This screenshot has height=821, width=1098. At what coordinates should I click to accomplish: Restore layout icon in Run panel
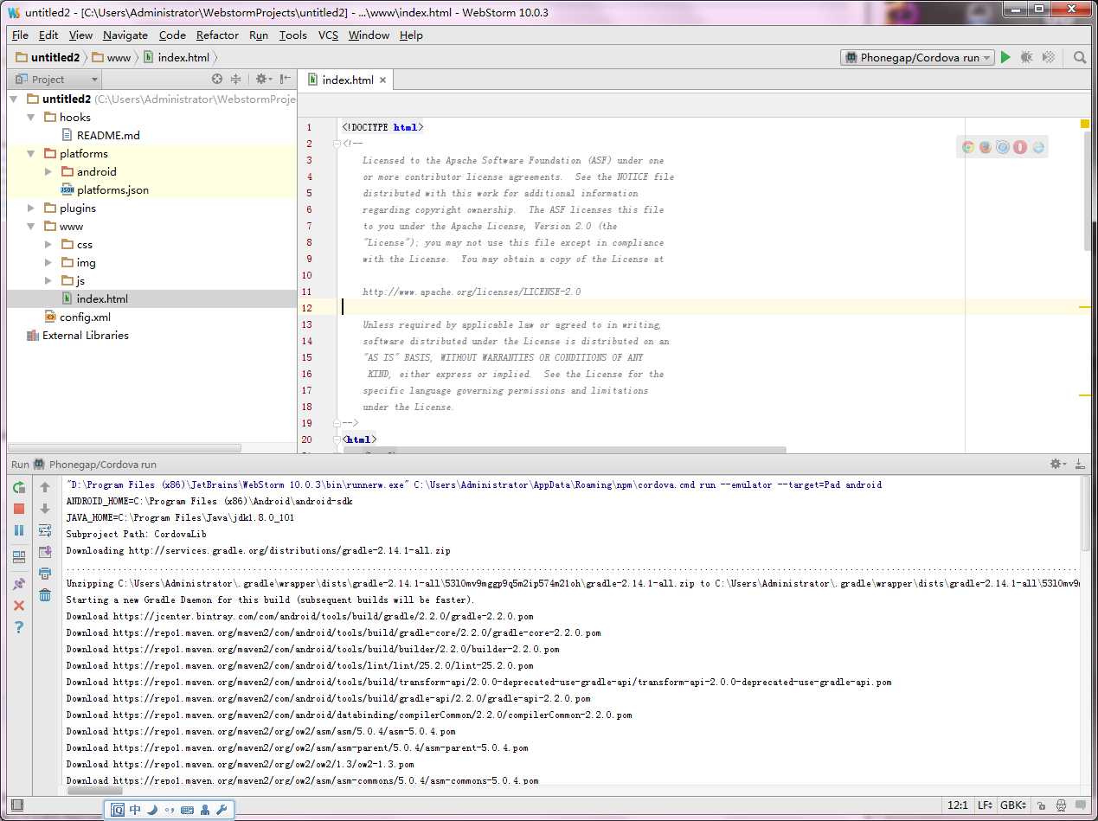[x=19, y=556]
